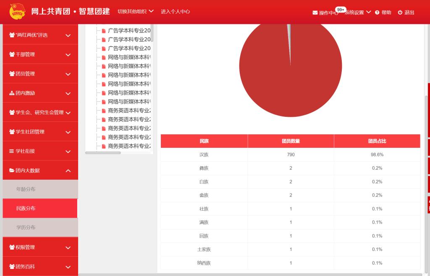The height and width of the screenshot is (276, 430).
Task: Open the 切换其他组织 dropdown
Action: pos(135,11)
